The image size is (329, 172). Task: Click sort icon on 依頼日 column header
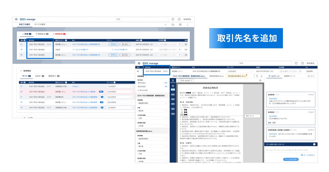click(141, 40)
